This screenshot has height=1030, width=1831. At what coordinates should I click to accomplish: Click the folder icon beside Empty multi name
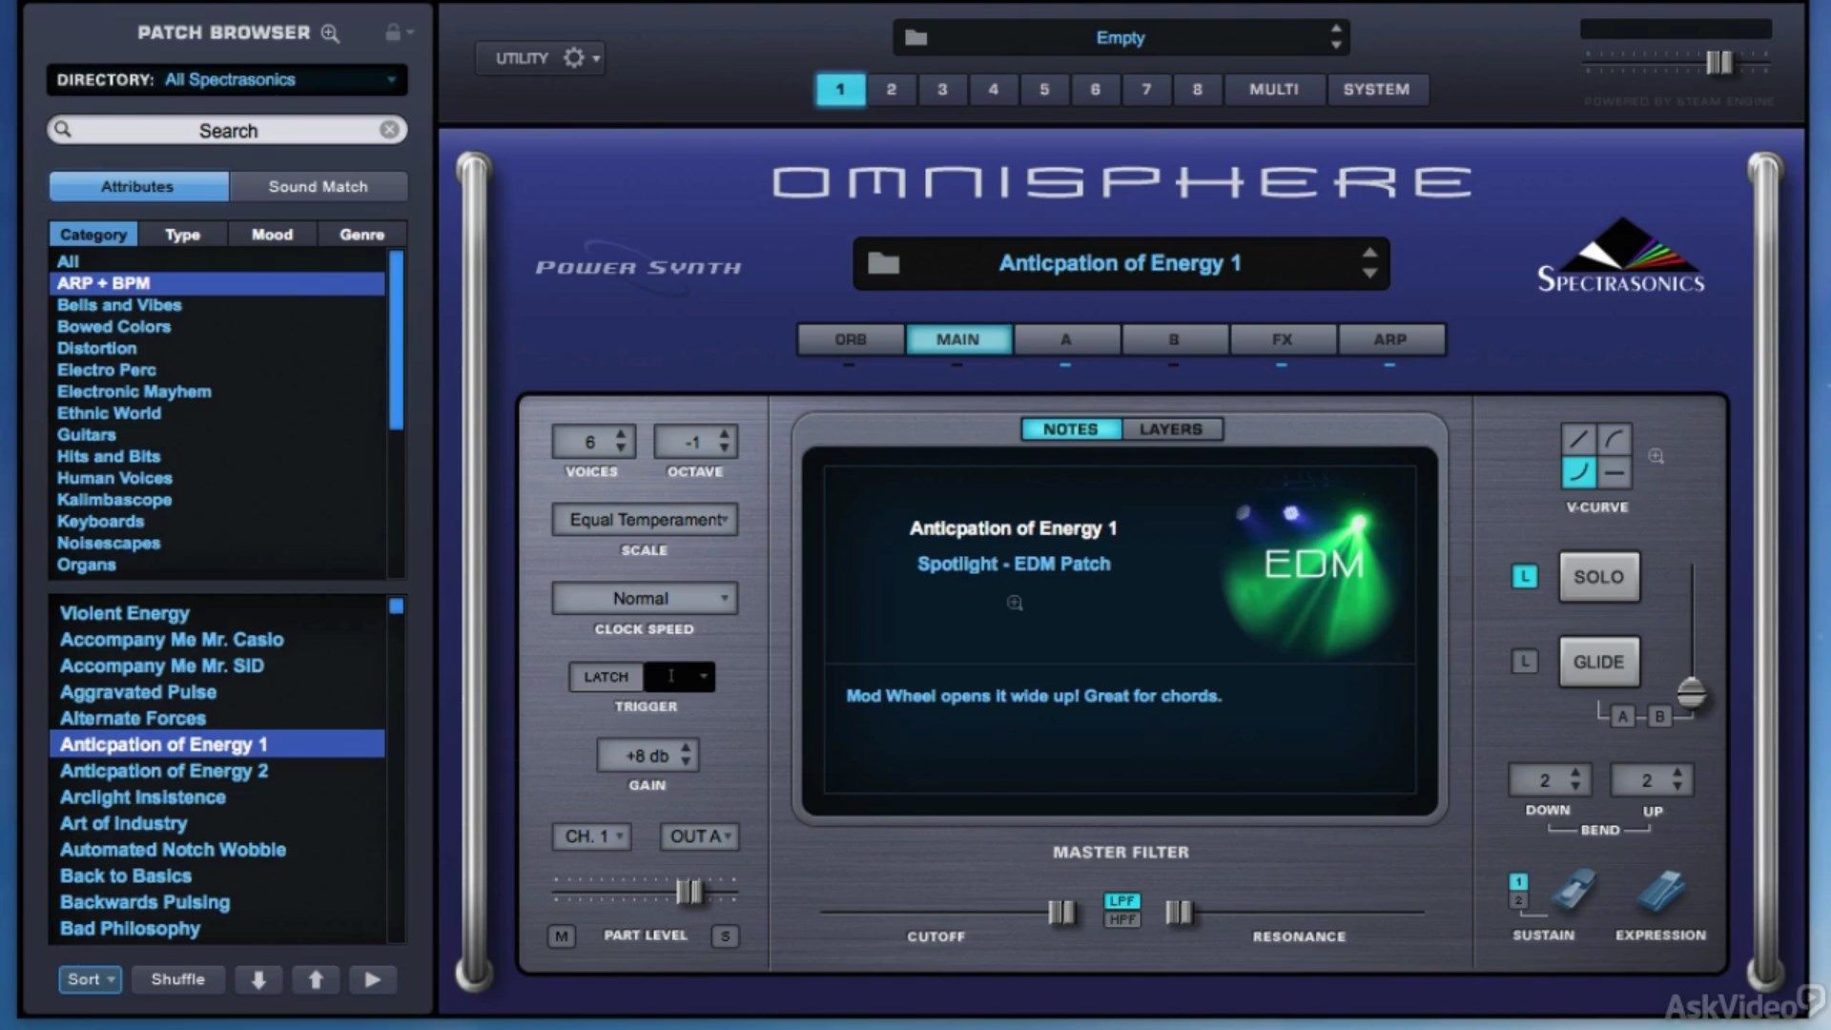pyautogui.click(x=915, y=38)
